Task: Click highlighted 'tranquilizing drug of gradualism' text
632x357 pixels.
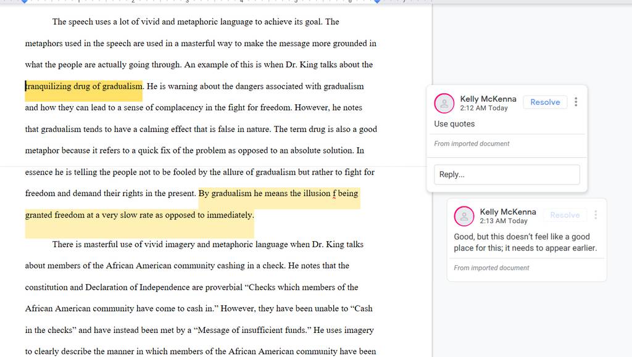Action: [x=84, y=86]
